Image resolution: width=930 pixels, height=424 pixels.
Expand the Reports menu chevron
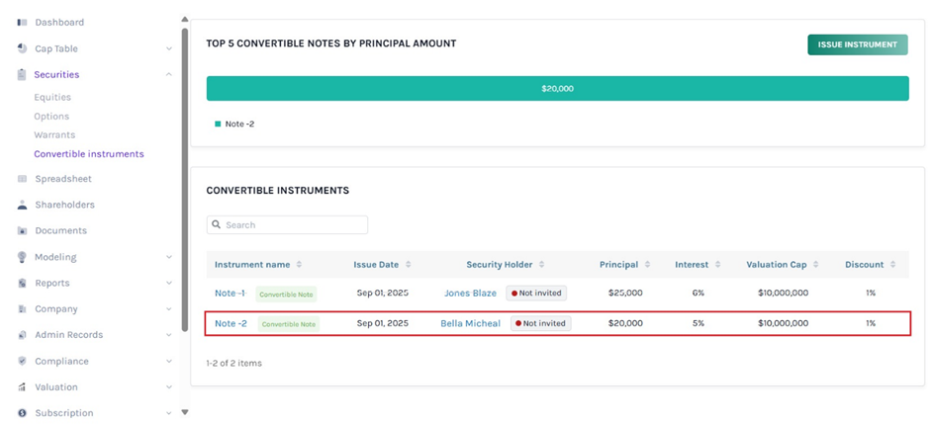(169, 283)
